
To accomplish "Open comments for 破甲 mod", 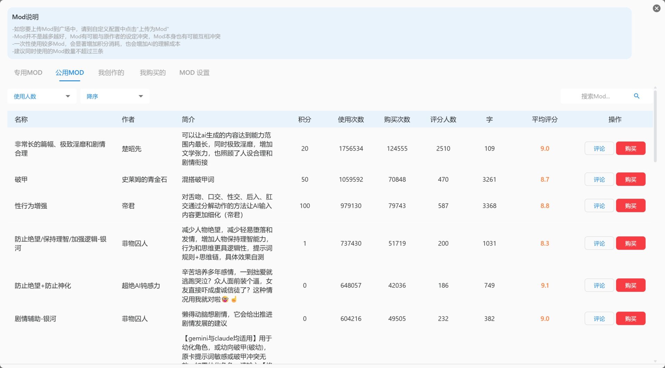I will [x=599, y=179].
